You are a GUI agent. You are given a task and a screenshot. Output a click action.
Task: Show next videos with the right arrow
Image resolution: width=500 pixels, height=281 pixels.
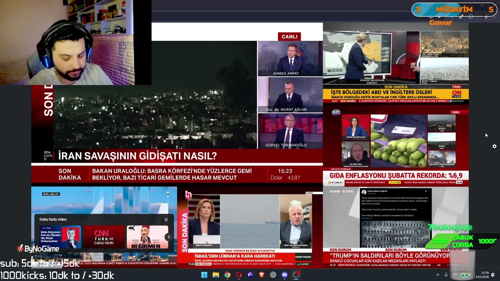click(x=168, y=237)
